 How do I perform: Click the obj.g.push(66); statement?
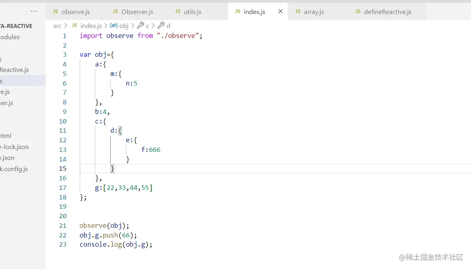coord(108,235)
